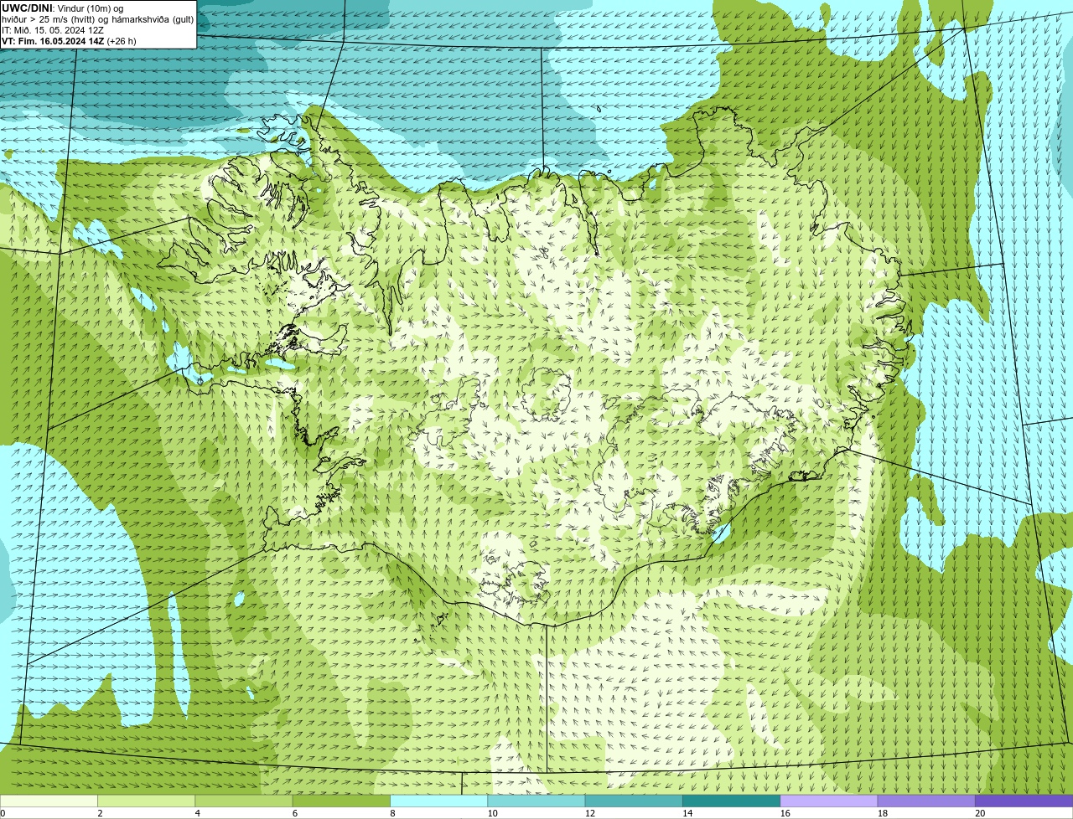Choose the 14–16 m/s dark teal legend swatch
The width and height of the screenshot is (1073, 819).
[x=732, y=801]
